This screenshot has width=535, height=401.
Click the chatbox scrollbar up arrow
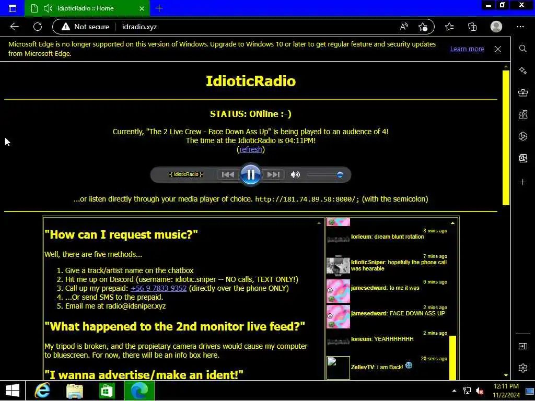[453, 223]
